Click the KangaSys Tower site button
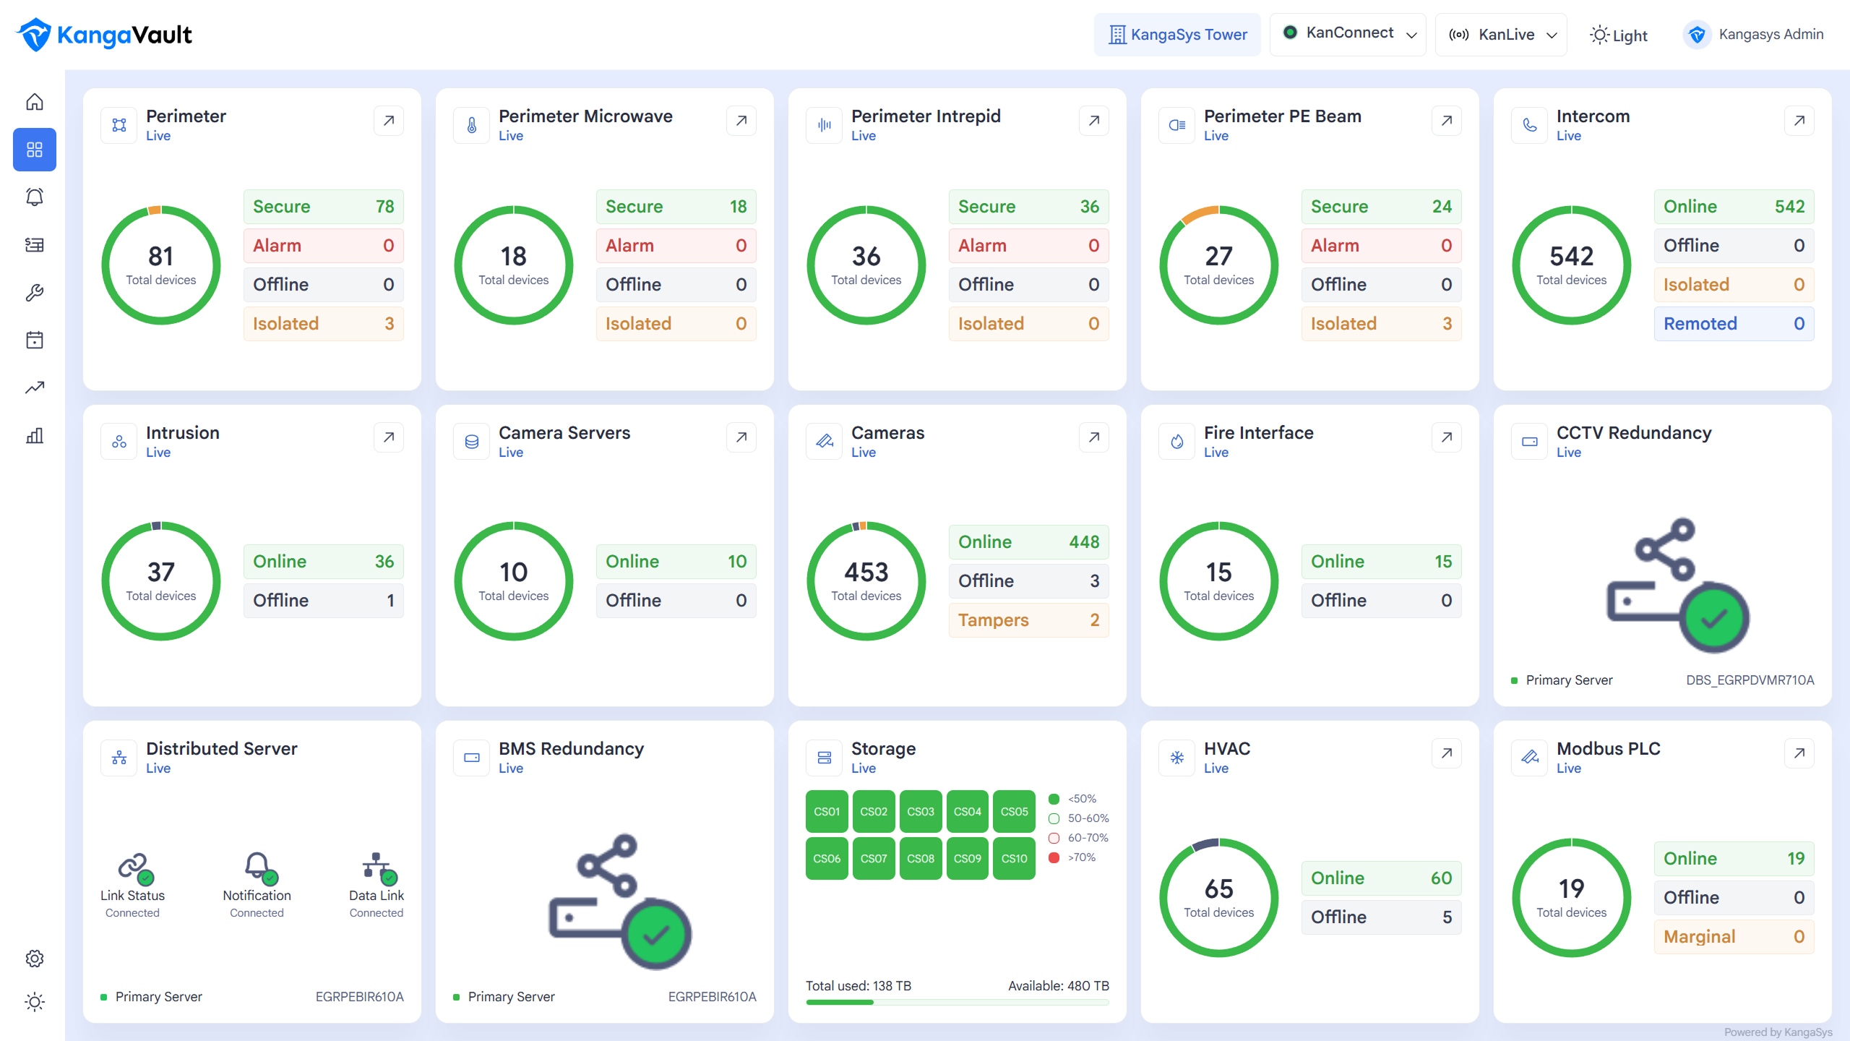Screen dimensions: 1850x1041 click(x=1177, y=34)
